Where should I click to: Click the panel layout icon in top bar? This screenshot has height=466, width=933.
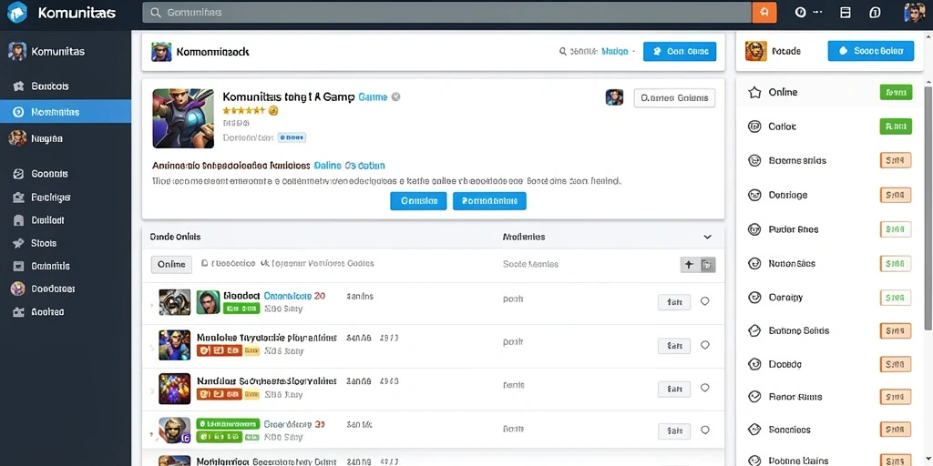[845, 13]
